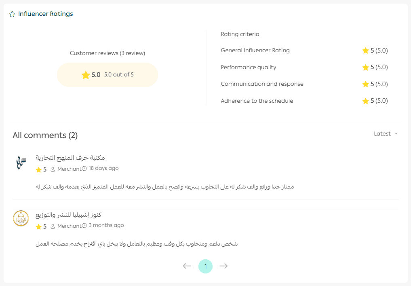
Task: Go to the previous comments page
Action: tap(187, 266)
